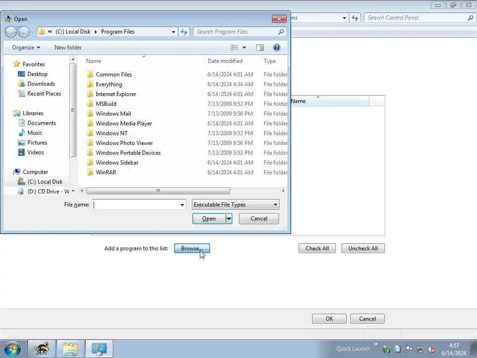Expand the File name history dropdown

point(182,205)
